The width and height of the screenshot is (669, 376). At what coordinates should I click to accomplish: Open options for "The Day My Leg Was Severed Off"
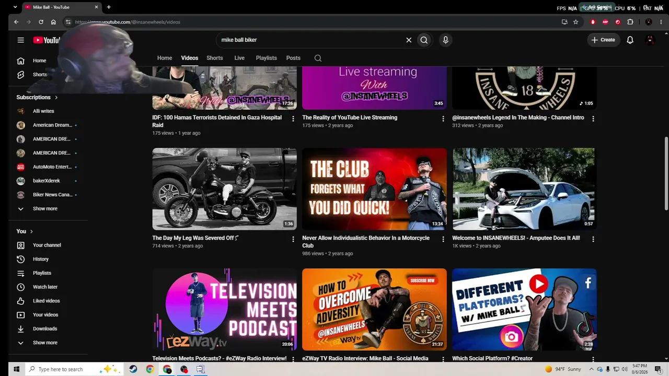pyautogui.click(x=293, y=239)
